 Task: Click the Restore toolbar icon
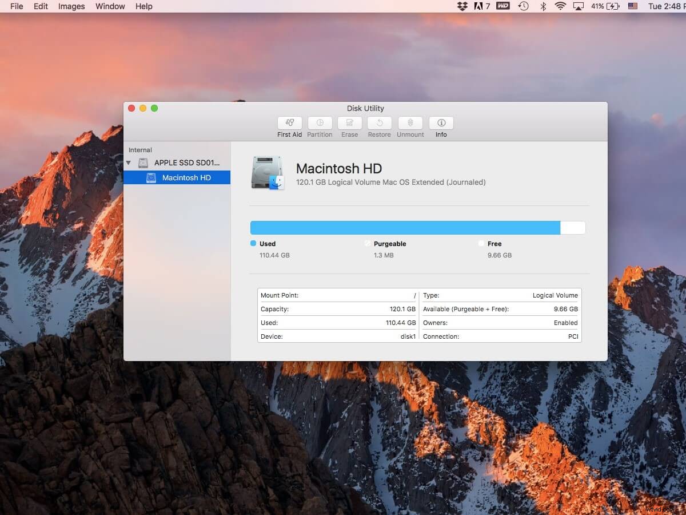point(379,126)
